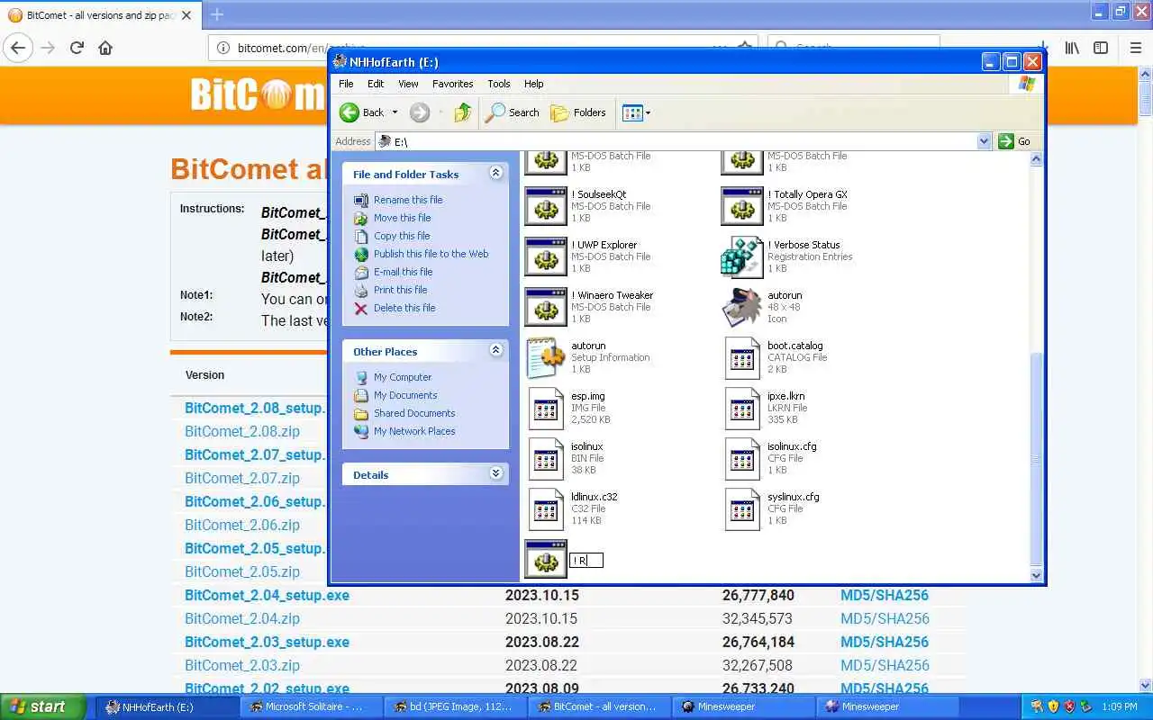Click browser Reload button

(x=77, y=48)
